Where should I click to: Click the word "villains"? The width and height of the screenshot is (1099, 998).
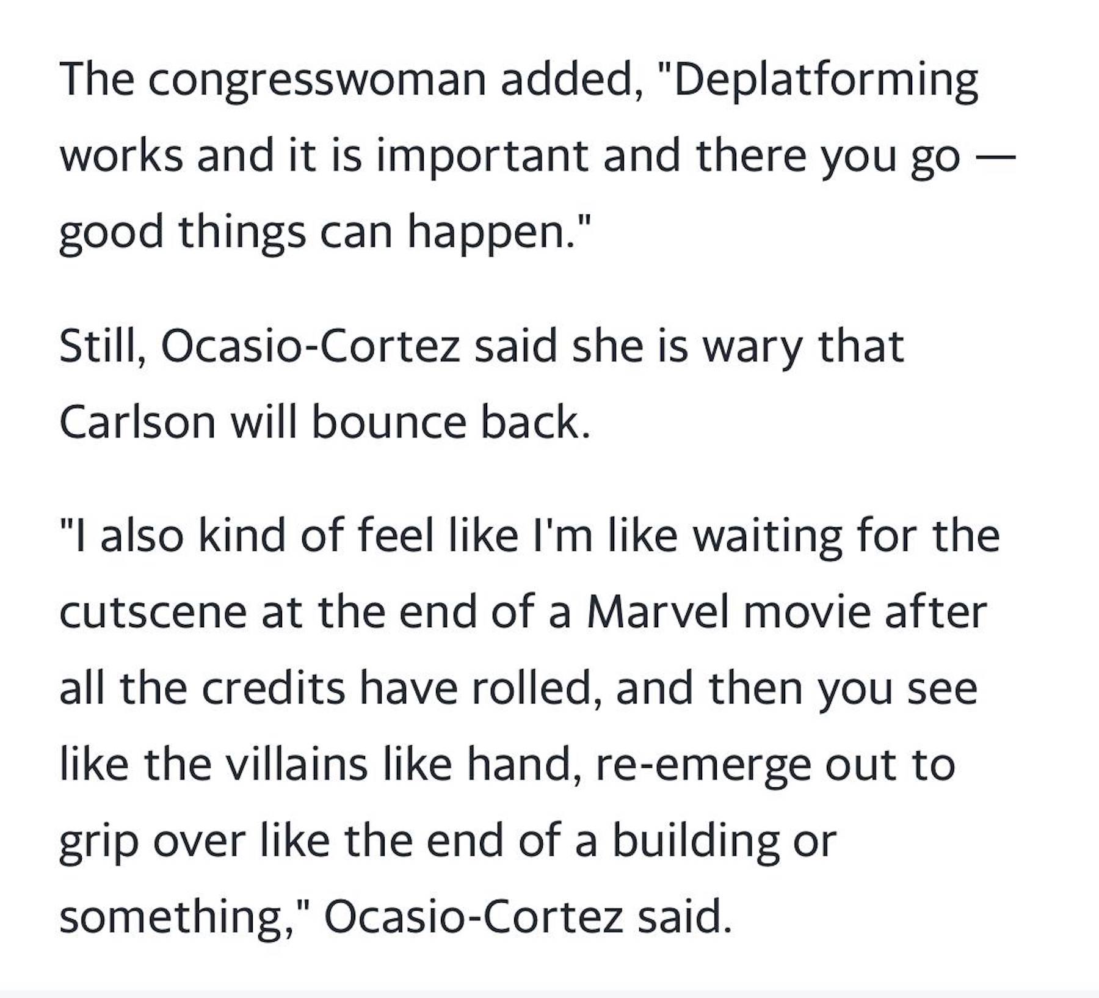(x=297, y=764)
